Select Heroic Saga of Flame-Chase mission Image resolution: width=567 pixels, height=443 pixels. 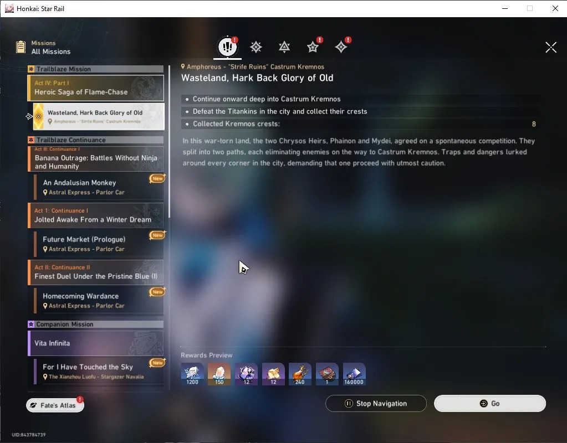click(95, 88)
